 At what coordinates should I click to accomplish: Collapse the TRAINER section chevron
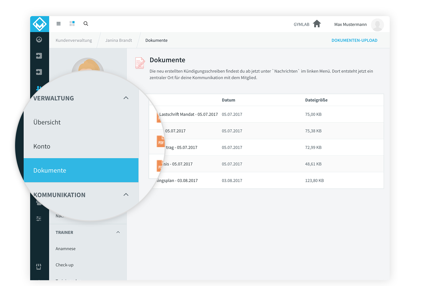(118, 232)
